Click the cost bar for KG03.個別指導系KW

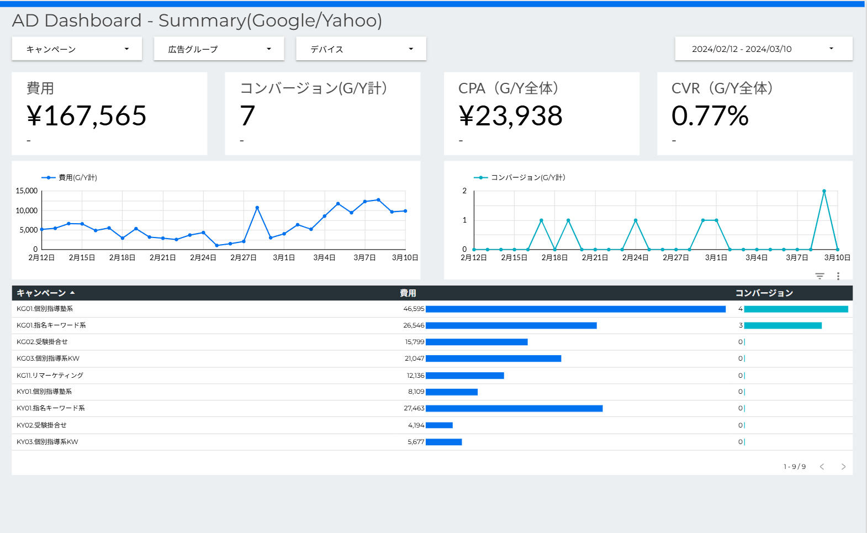[x=493, y=358]
